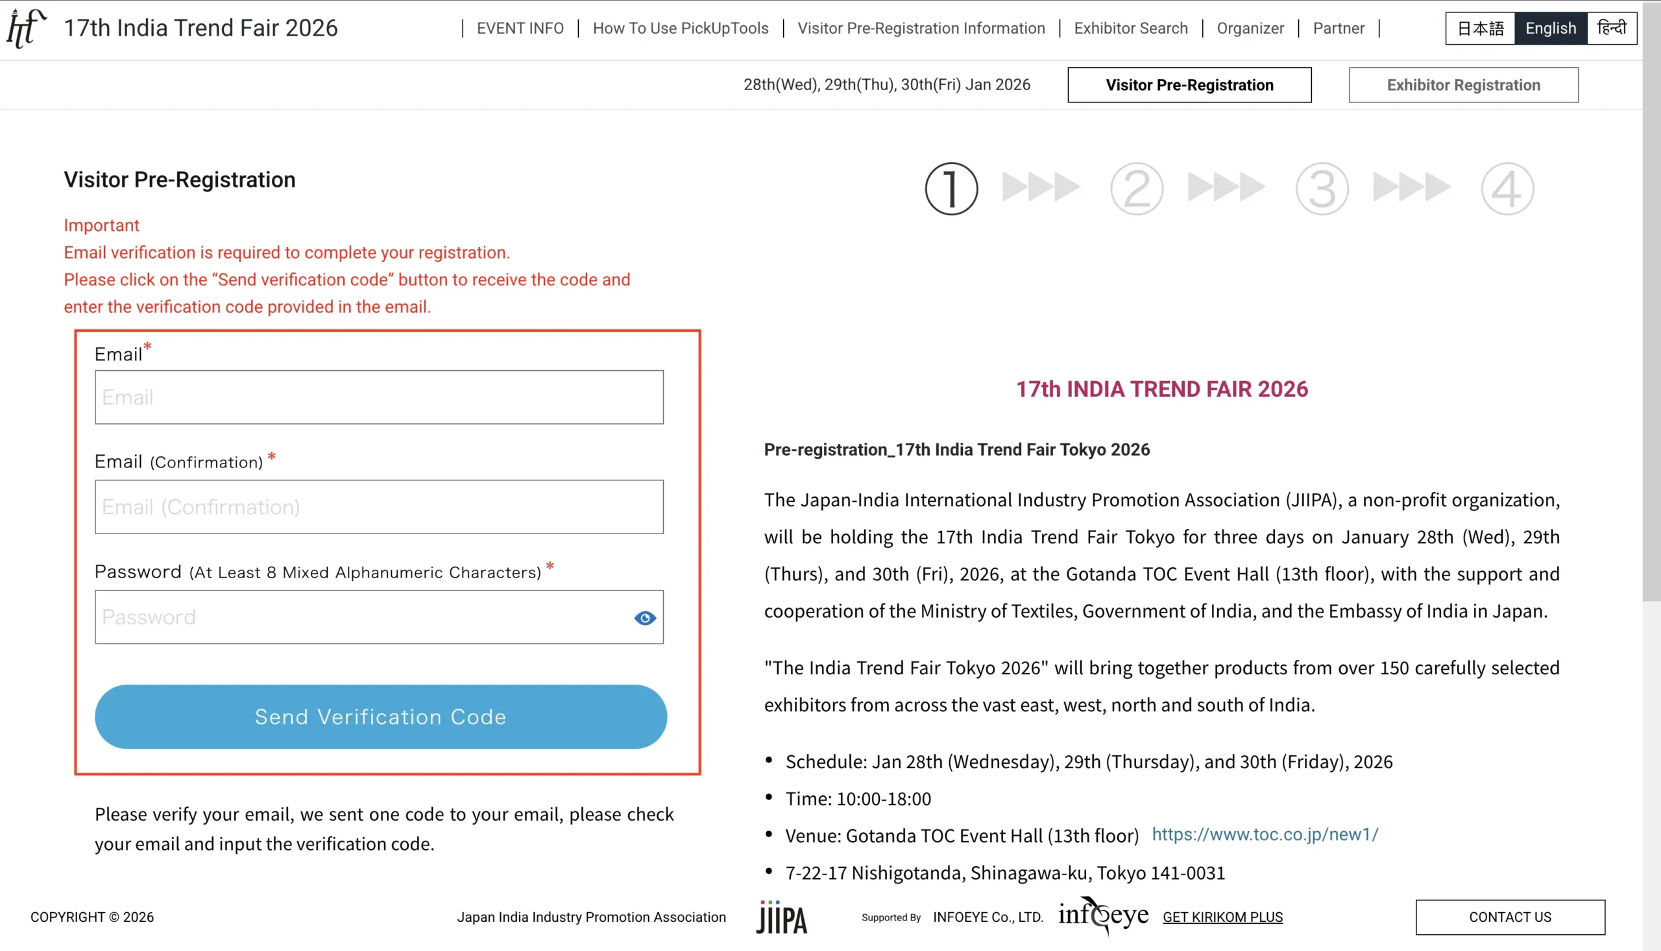Toggle the password visibility eye icon

pos(644,618)
